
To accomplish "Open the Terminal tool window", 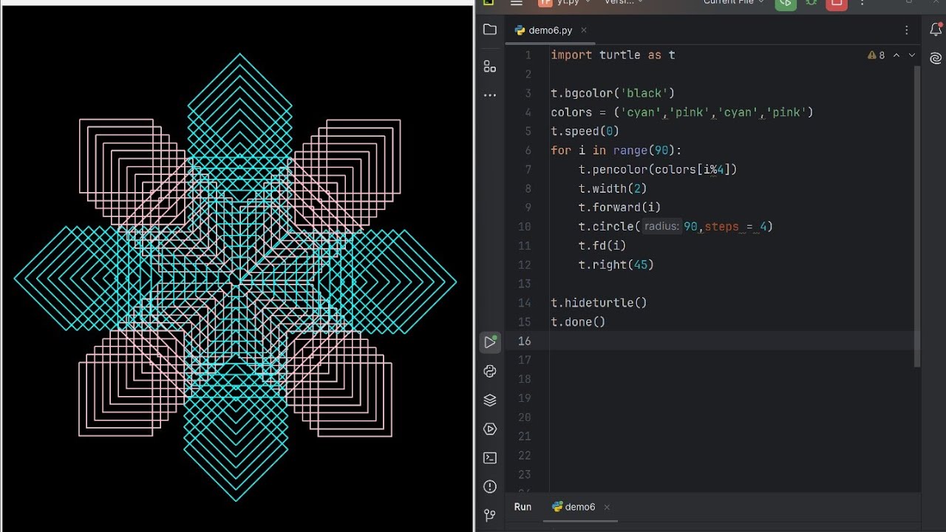I will [x=489, y=457].
